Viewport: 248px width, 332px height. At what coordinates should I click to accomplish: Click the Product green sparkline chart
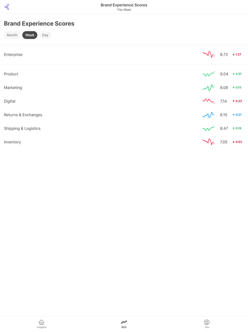pos(208,74)
